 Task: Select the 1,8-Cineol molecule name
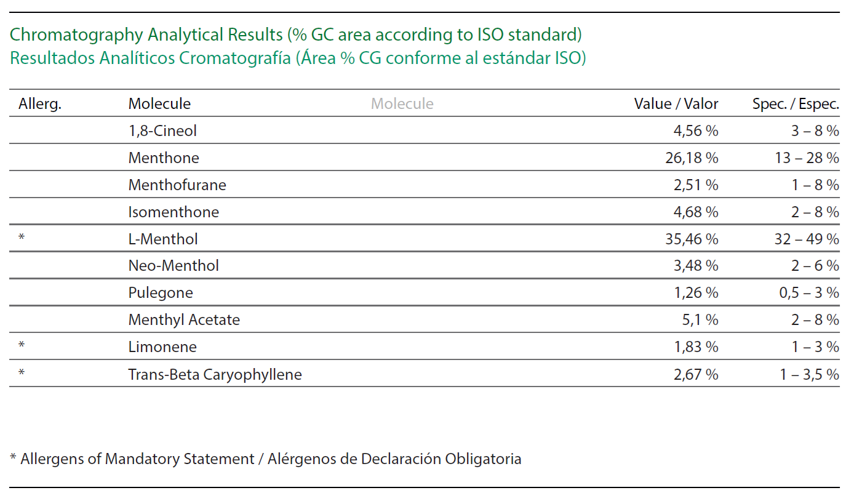tap(162, 130)
